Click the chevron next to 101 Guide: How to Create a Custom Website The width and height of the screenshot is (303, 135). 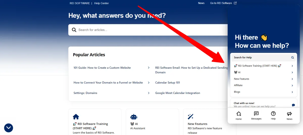(x=149, y=68)
